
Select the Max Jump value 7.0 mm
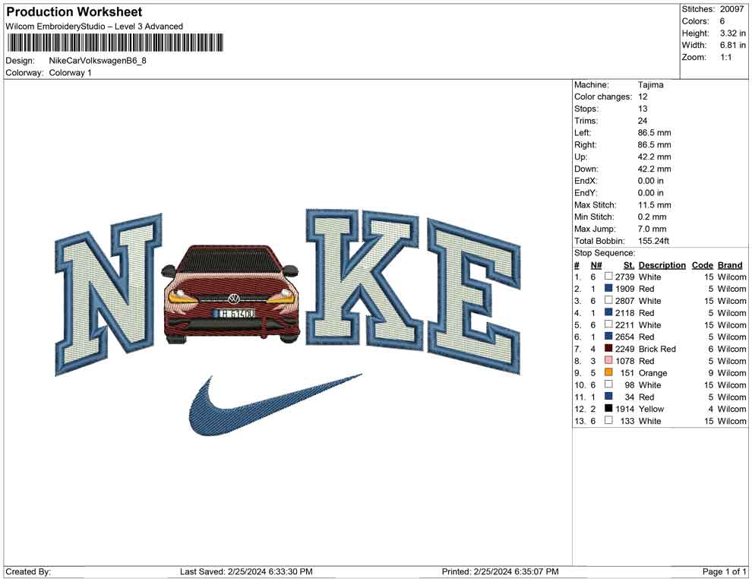click(652, 229)
